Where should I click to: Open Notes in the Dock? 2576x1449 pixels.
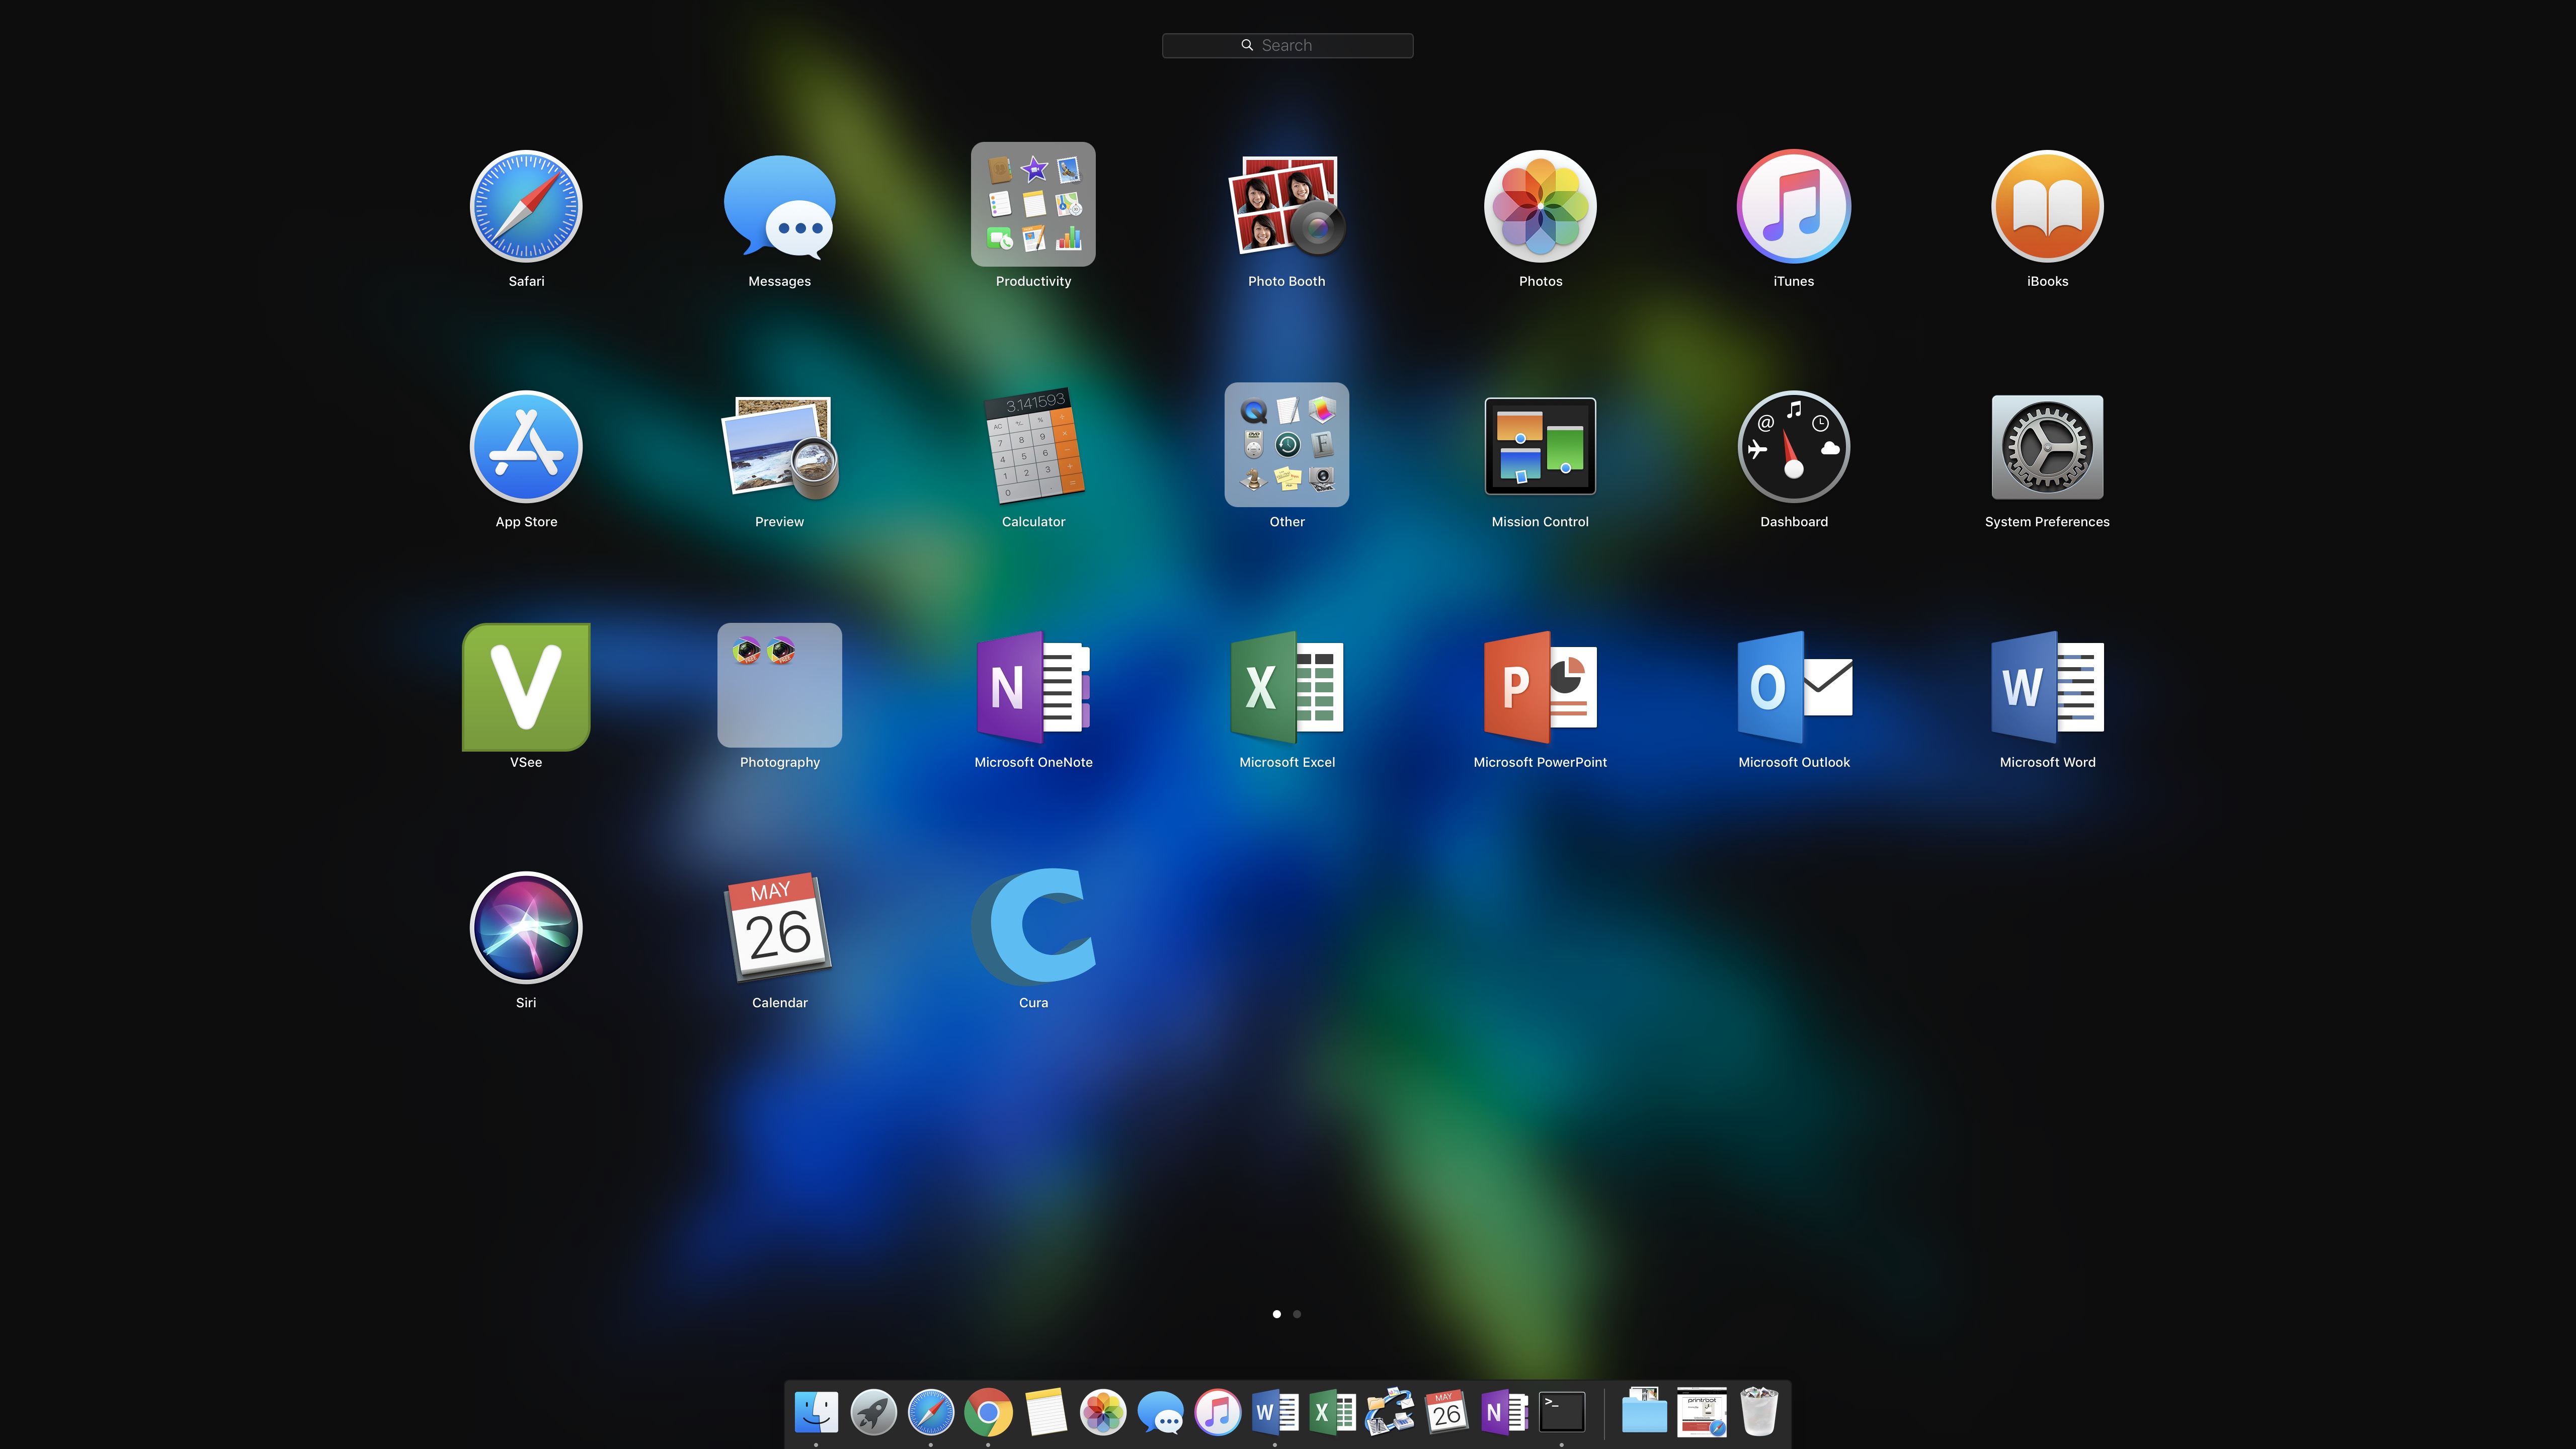point(1045,1413)
